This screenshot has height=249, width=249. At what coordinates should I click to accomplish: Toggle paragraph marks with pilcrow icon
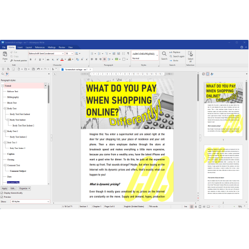(128, 53)
